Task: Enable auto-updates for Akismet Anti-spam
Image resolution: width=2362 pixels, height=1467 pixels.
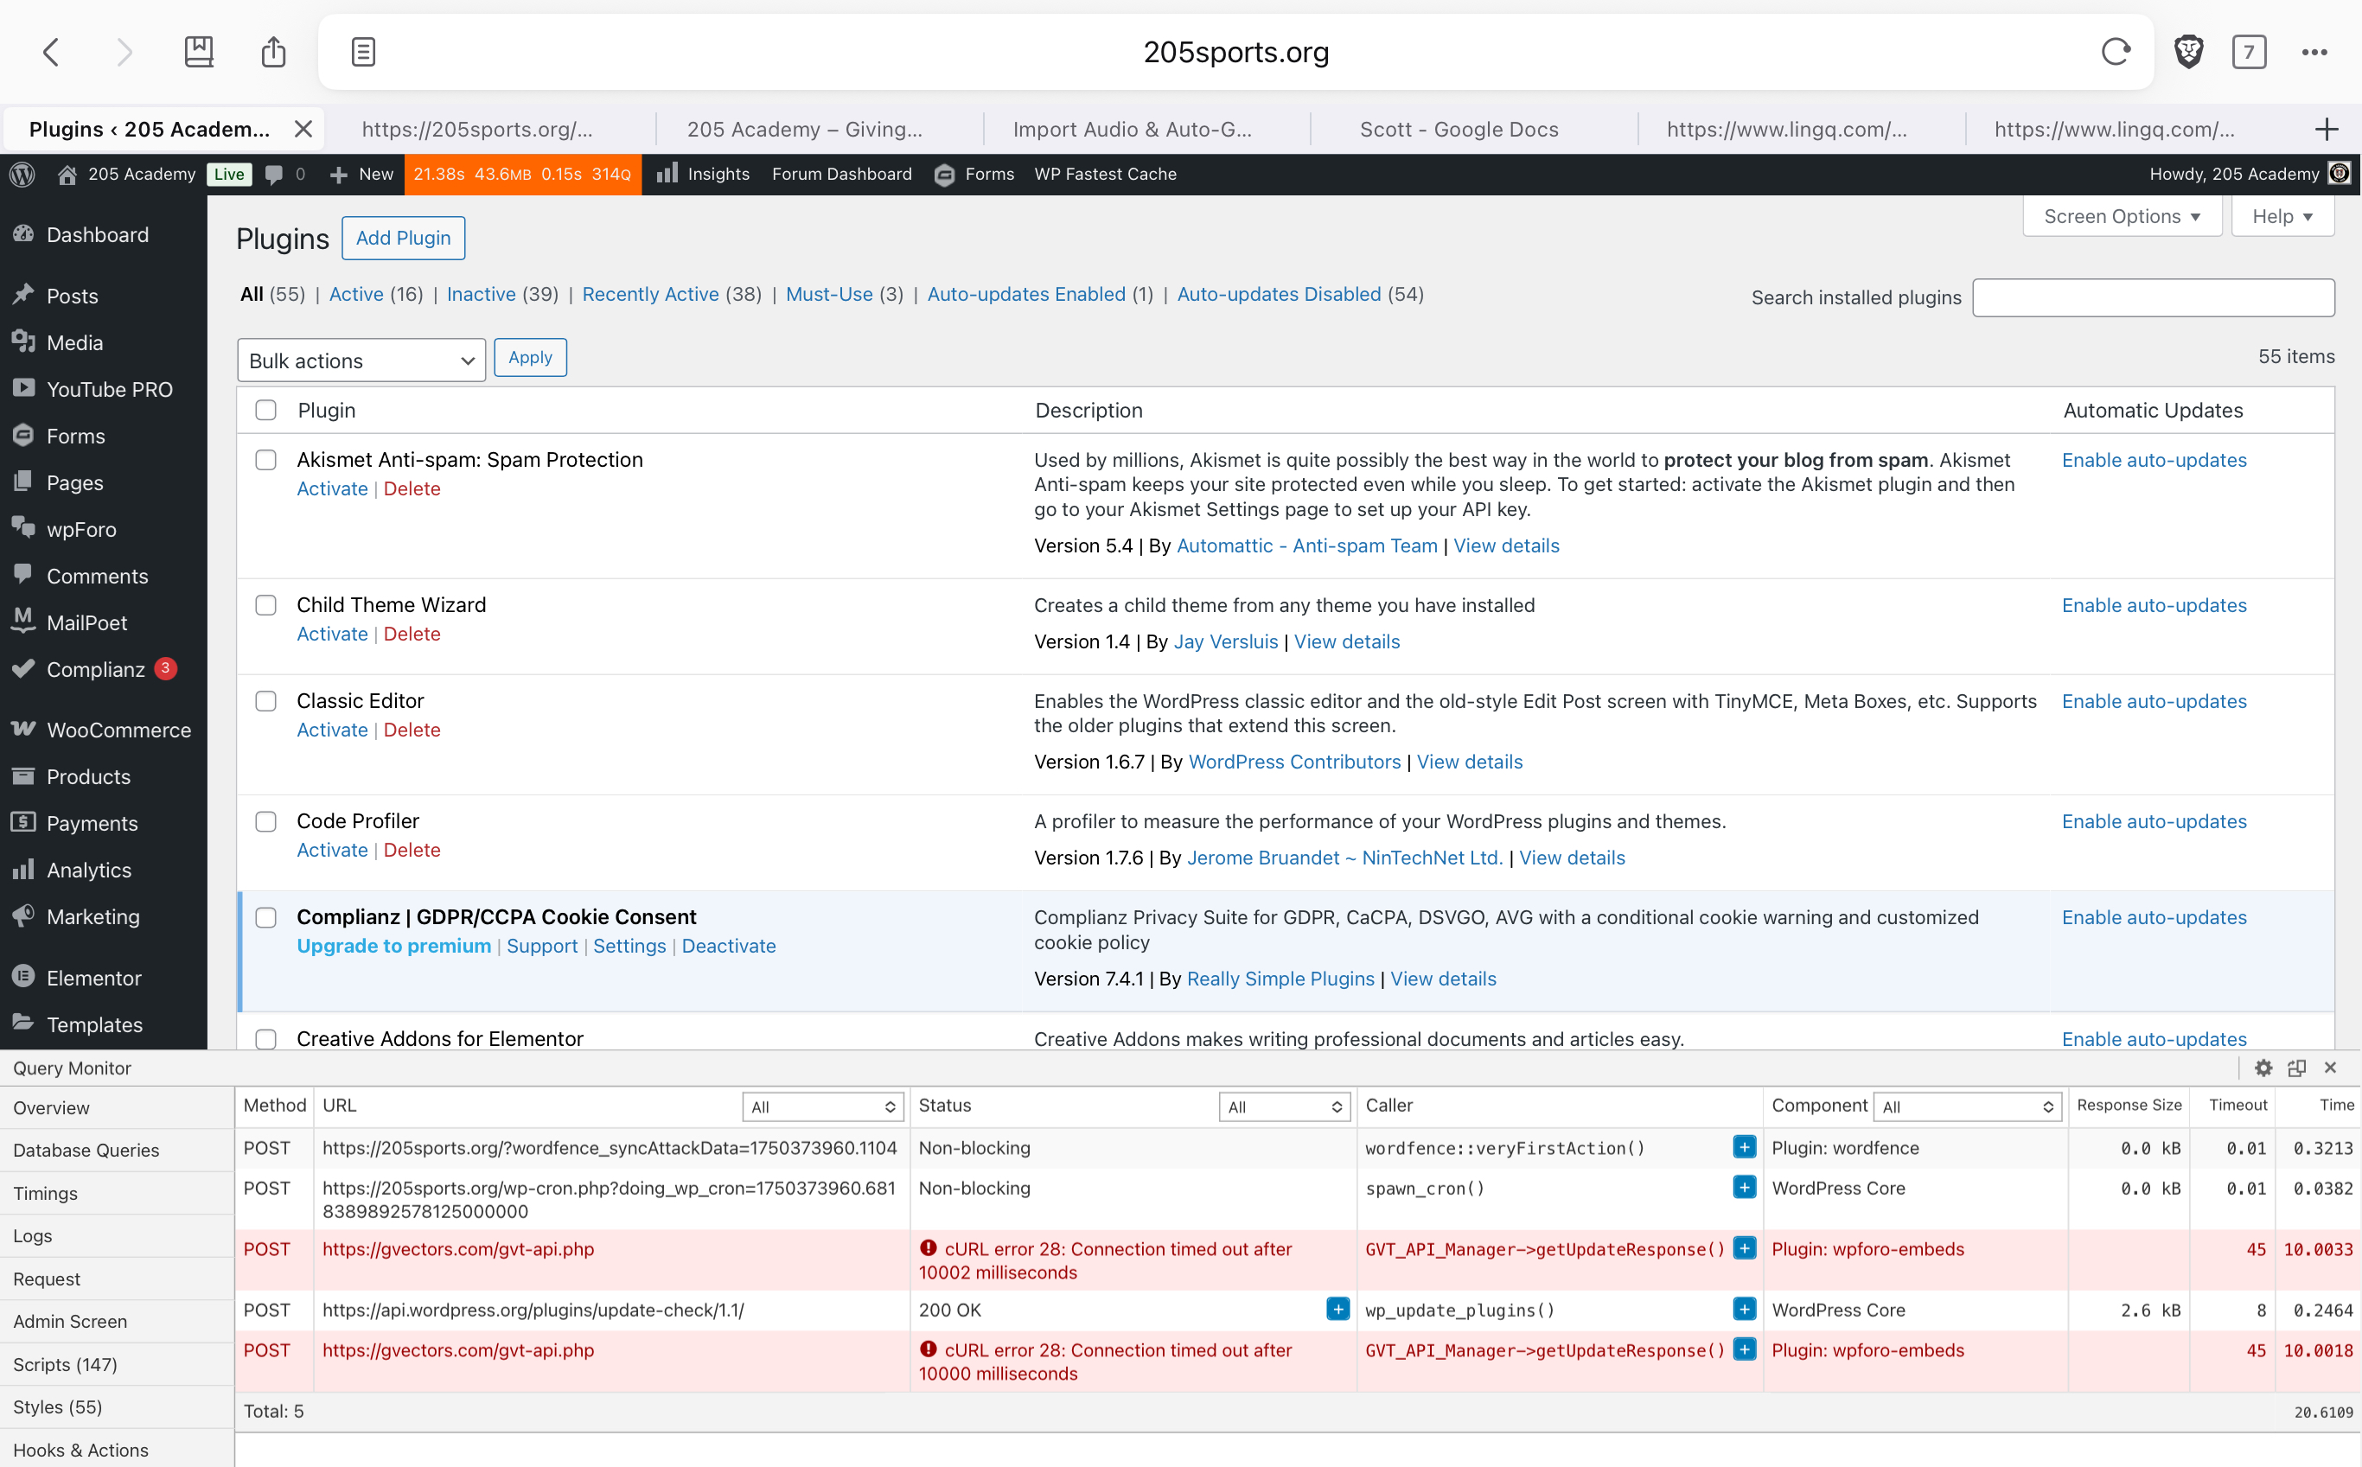Action: (x=2154, y=460)
